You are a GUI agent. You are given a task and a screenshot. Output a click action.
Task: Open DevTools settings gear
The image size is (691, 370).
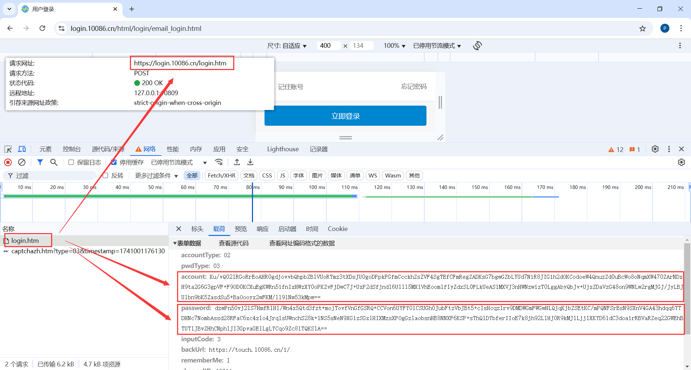point(655,149)
